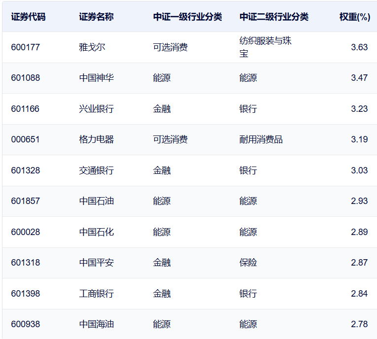Click weight value 2.78

tap(359, 324)
